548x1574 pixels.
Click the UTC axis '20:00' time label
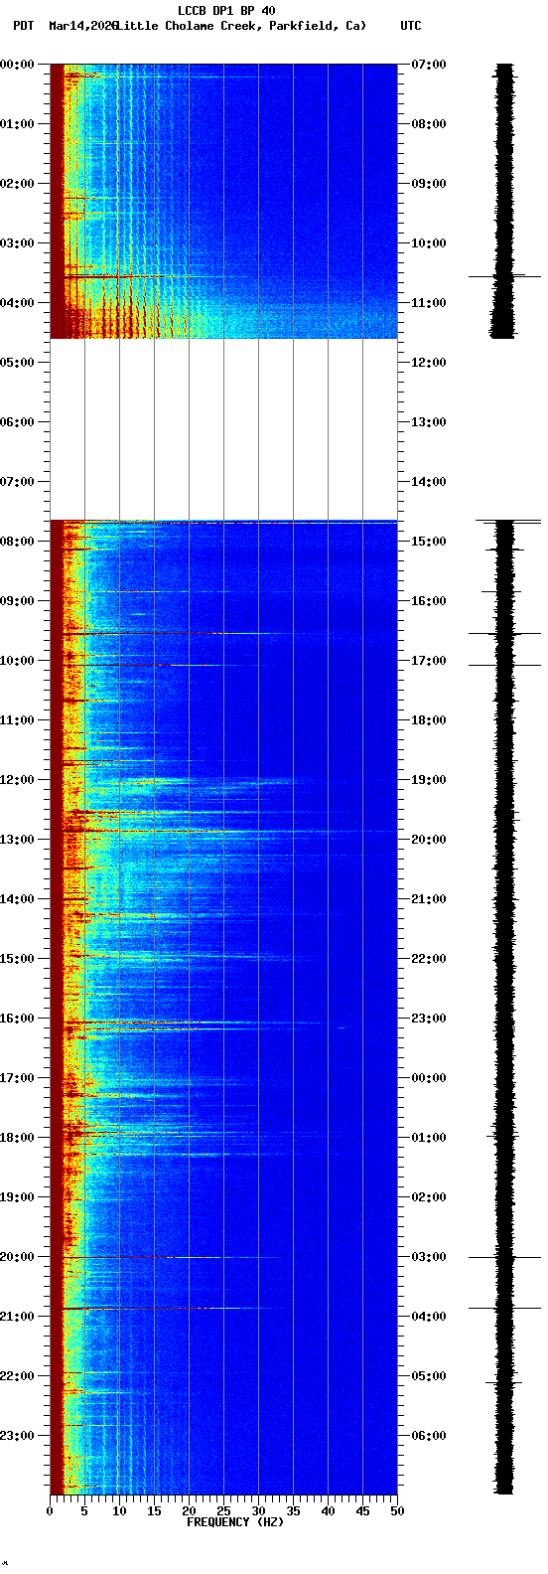(x=429, y=840)
